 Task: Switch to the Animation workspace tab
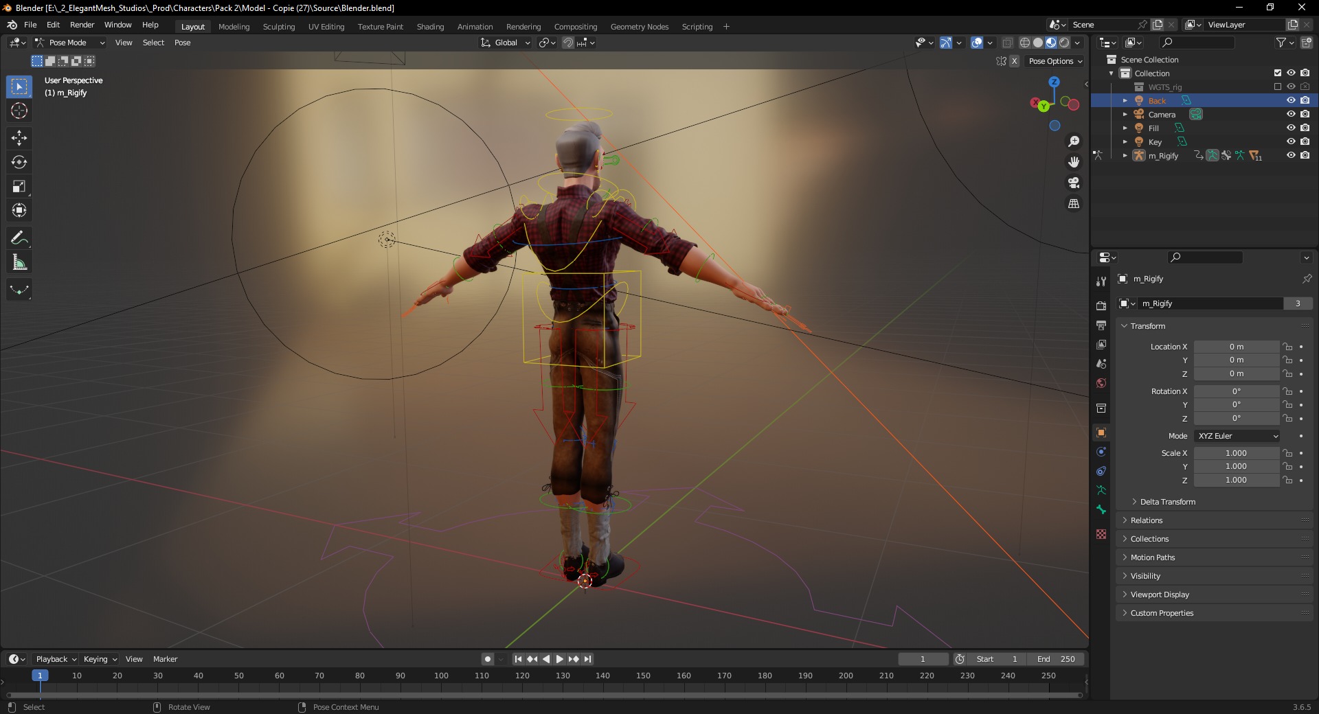click(475, 27)
